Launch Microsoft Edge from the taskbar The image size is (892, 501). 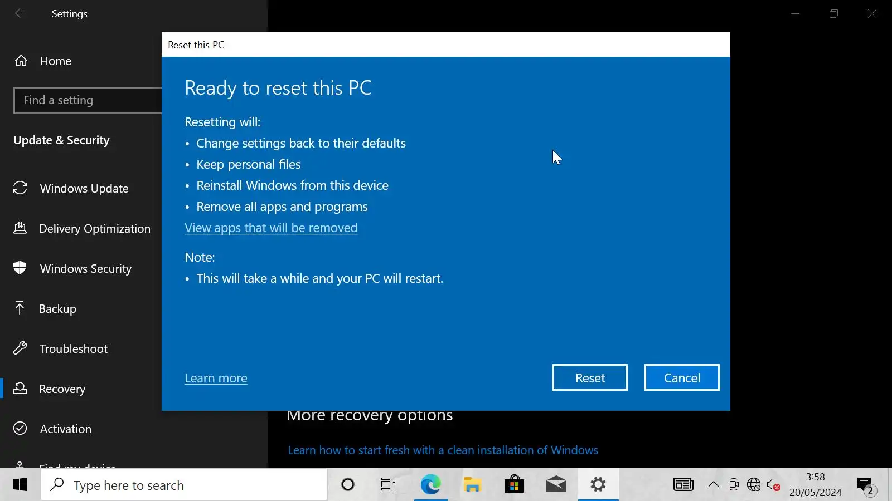pos(430,485)
